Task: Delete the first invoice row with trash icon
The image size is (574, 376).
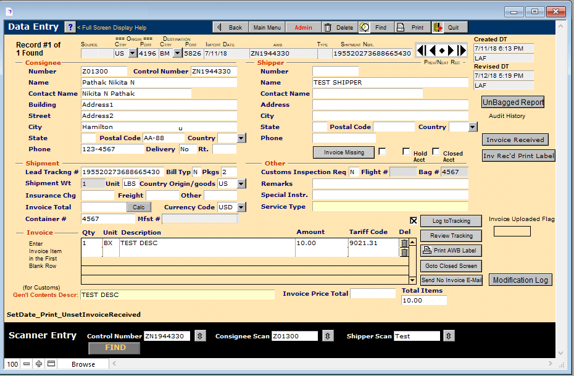Action: (x=404, y=243)
